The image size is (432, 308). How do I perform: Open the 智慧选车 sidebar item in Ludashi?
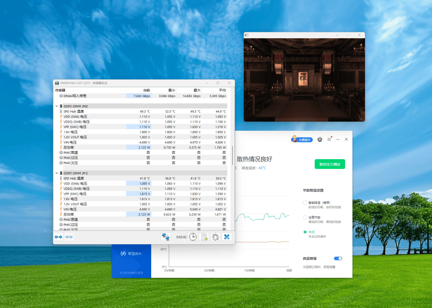point(131,254)
